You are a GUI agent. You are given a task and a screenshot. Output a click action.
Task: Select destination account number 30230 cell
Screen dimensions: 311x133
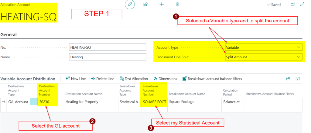[48, 102]
